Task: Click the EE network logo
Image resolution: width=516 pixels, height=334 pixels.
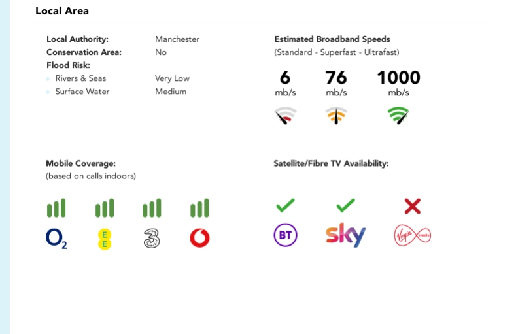Action: pos(105,239)
